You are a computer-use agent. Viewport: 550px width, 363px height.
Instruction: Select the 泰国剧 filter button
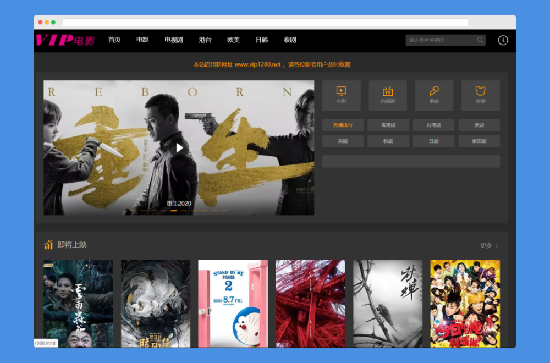click(479, 141)
